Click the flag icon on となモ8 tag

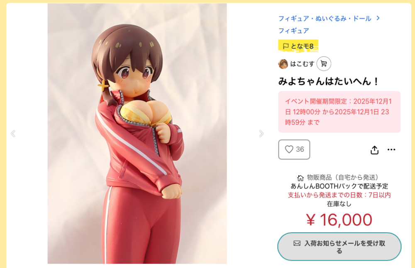pos(286,46)
